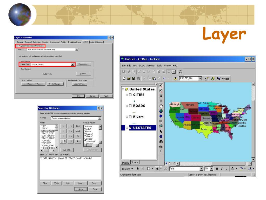This screenshot has width=266, height=200.
Task: Open Method dropdown in Select by Attributes
Action: click(100, 118)
